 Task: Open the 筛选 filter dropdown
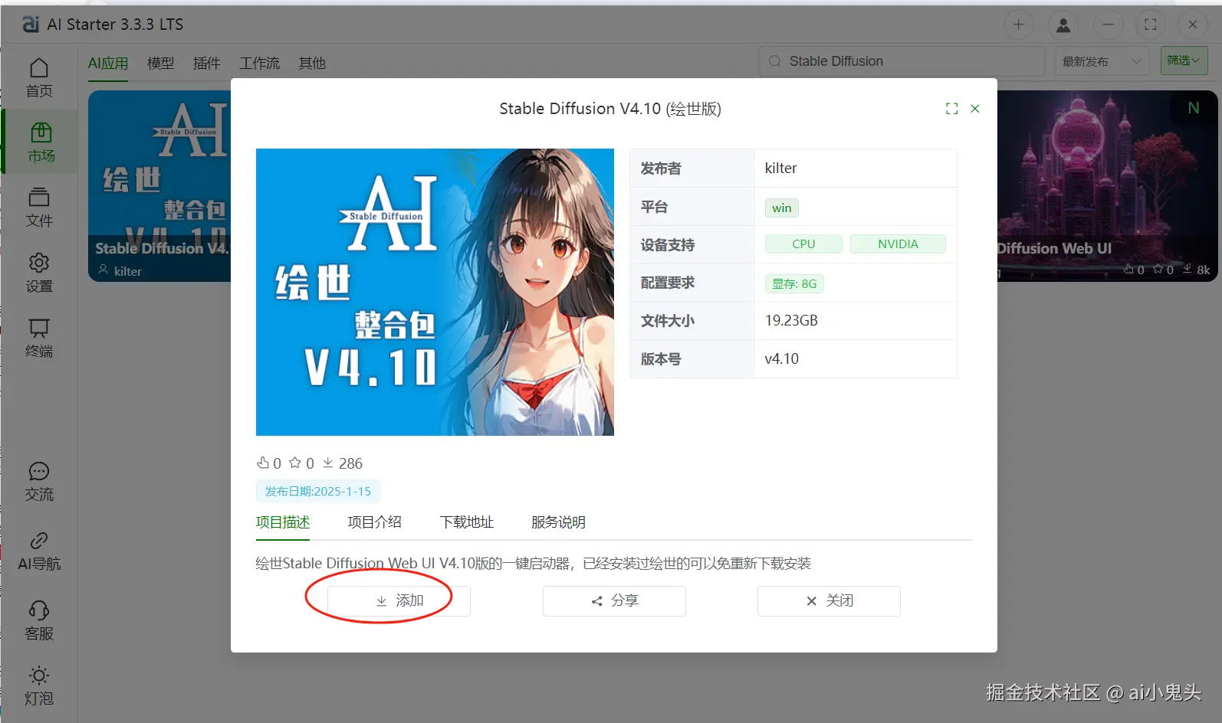coord(1184,61)
